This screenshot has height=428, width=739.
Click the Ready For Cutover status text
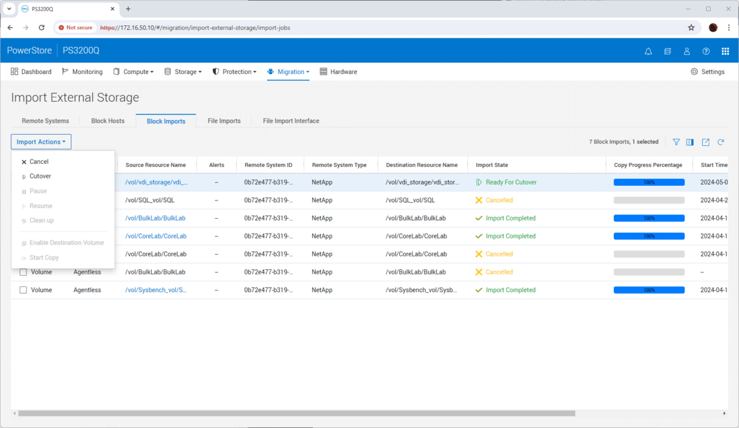tap(511, 182)
